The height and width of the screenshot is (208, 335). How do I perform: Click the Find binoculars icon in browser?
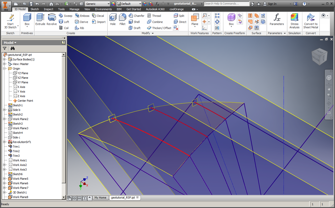[13, 48]
